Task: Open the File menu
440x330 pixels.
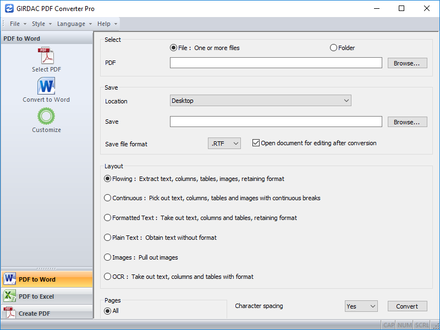Action: (x=18, y=24)
